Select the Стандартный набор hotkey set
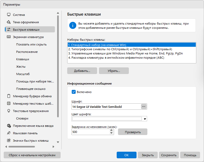204x162 pixels. 132,45
